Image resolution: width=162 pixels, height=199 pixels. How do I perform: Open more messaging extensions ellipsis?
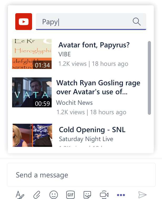tap(121, 195)
